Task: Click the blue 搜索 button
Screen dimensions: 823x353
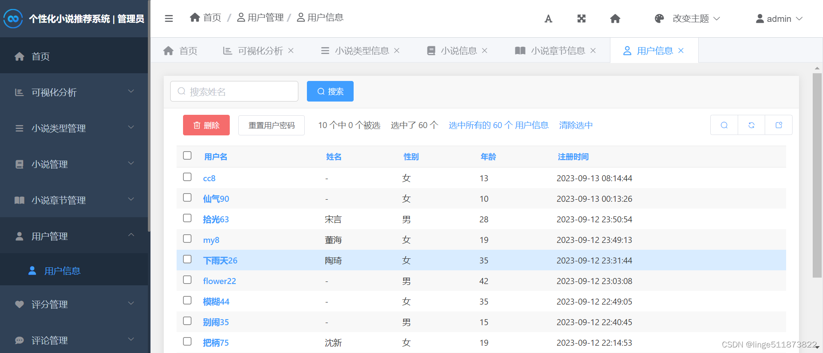Action: pyautogui.click(x=330, y=91)
